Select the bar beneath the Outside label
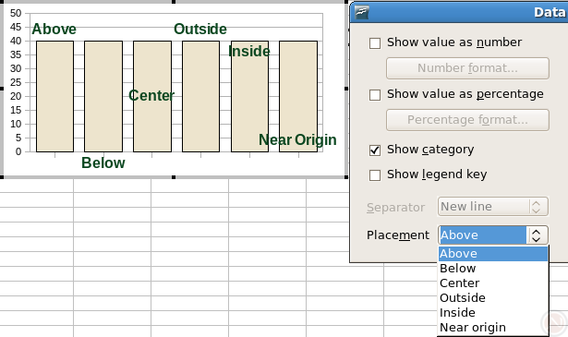568x337 pixels. [x=201, y=96]
